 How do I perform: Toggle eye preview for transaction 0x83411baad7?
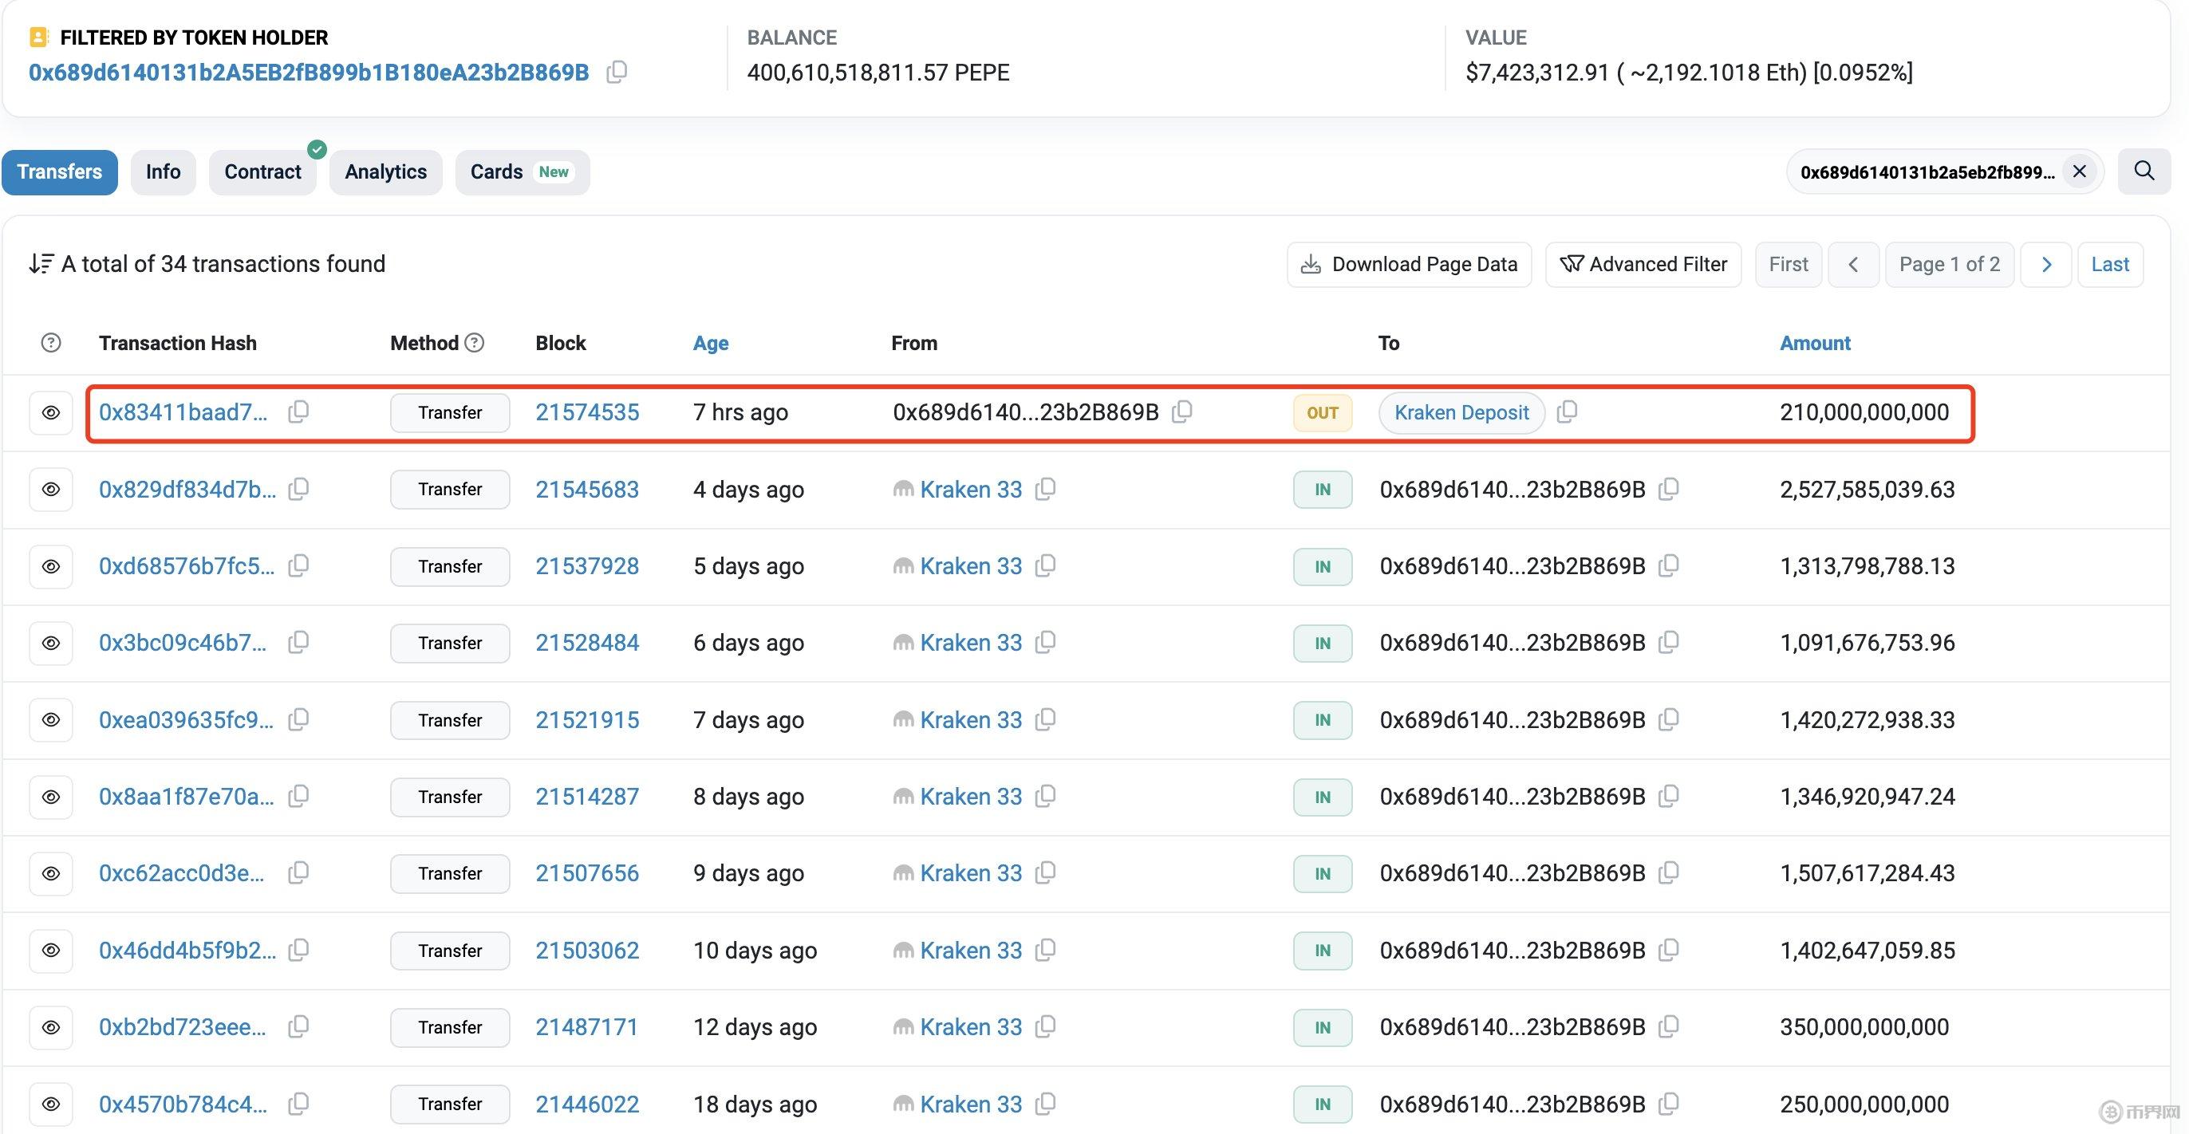[51, 413]
